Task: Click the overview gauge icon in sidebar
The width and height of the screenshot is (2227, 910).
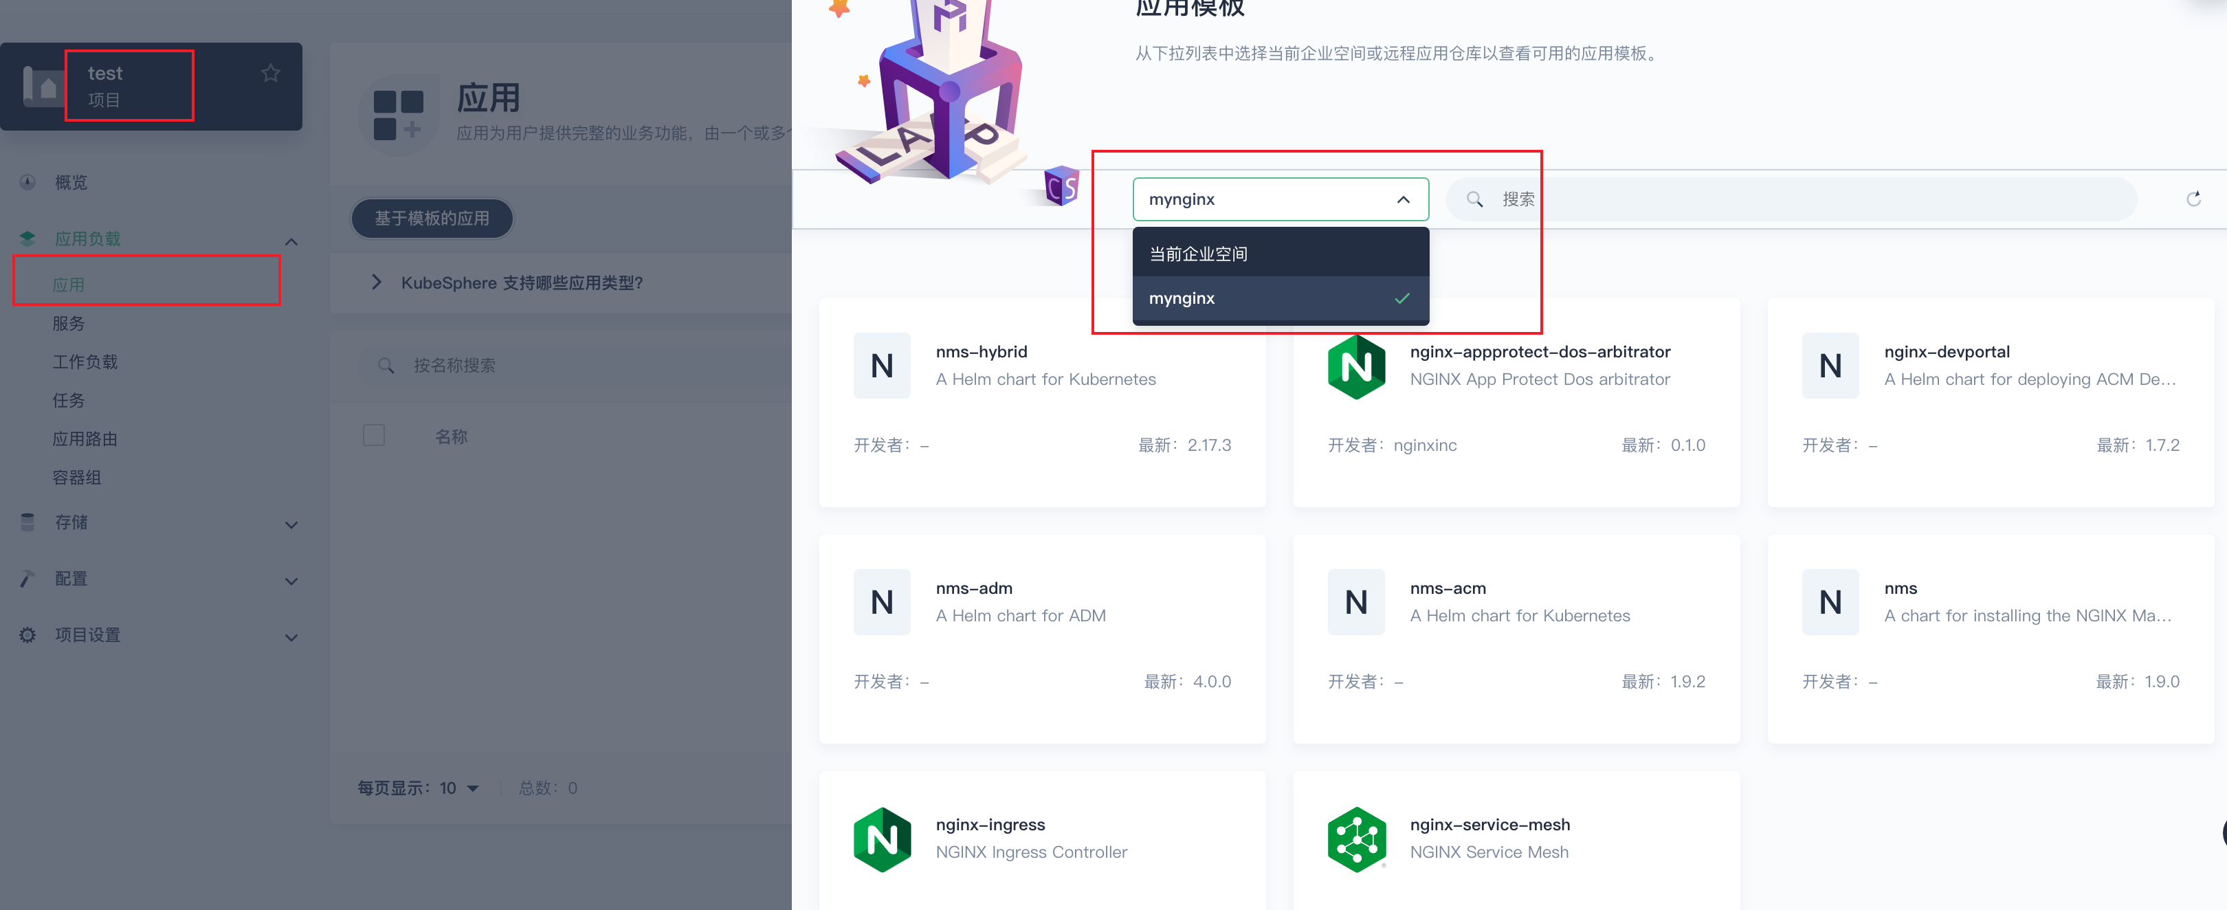Action: click(27, 182)
